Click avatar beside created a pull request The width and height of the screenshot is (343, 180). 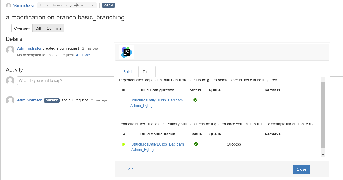coord(10,50)
